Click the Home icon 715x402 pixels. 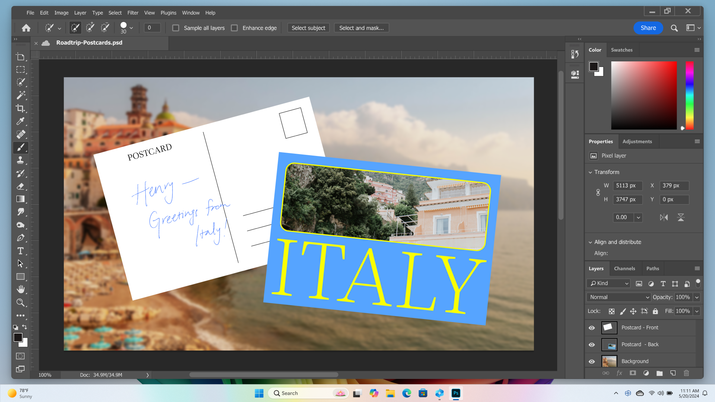pos(26,28)
